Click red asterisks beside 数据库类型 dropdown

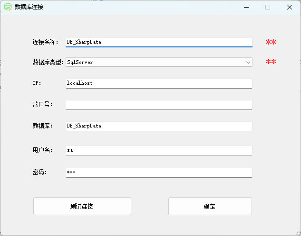[x=271, y=62]
